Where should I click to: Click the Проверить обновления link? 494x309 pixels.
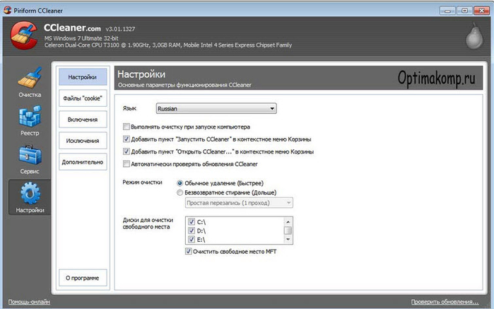(x=445, y=302)
